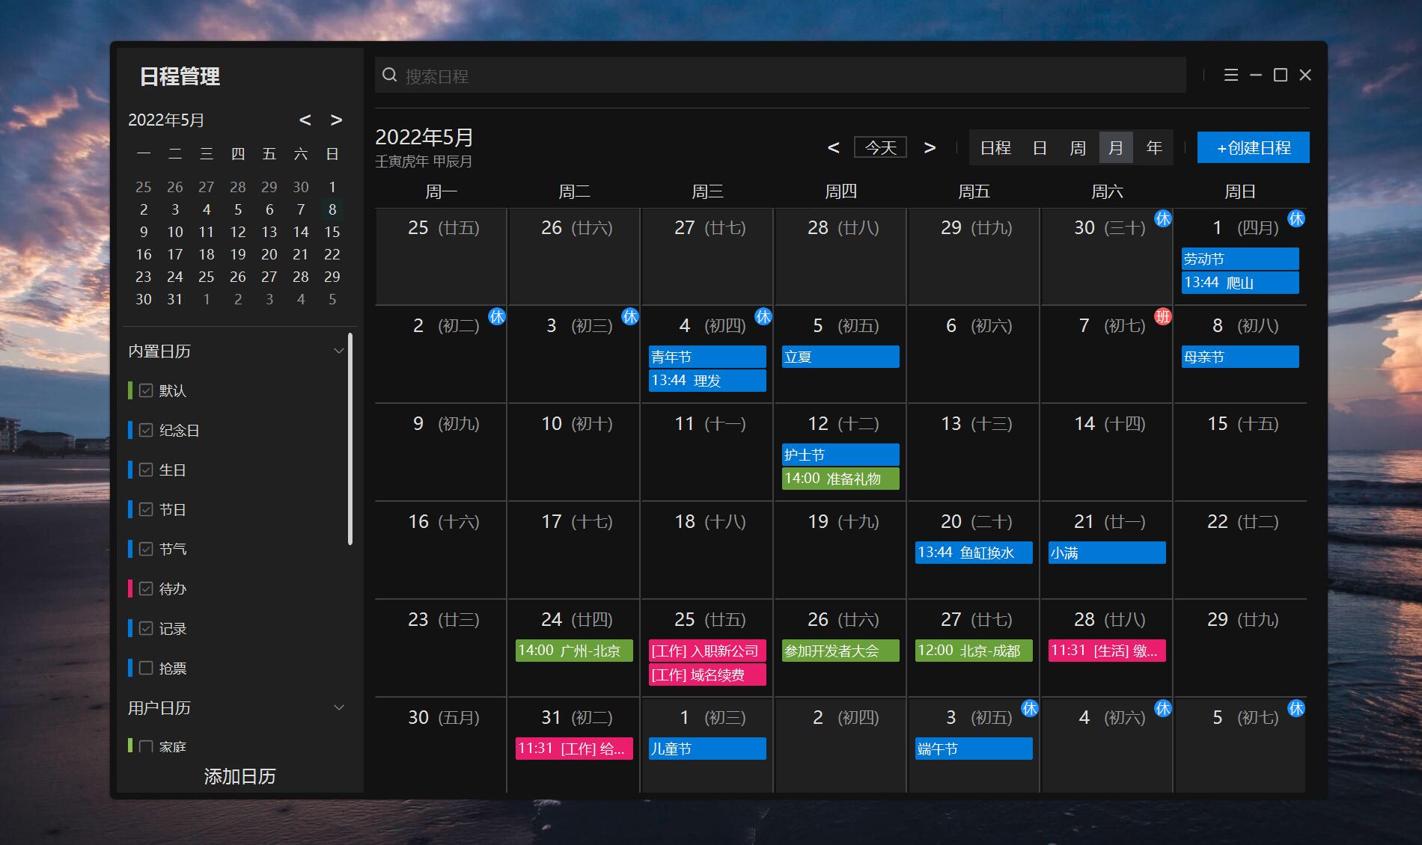Switch to the 年 view tab
Screen dimensions: 1422x845
tap(1154, 148)
